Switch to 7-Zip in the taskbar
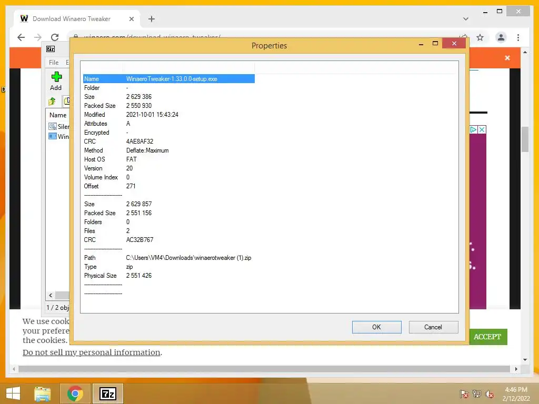The height and width of the screenshot is (404, 539). (108, 393)
